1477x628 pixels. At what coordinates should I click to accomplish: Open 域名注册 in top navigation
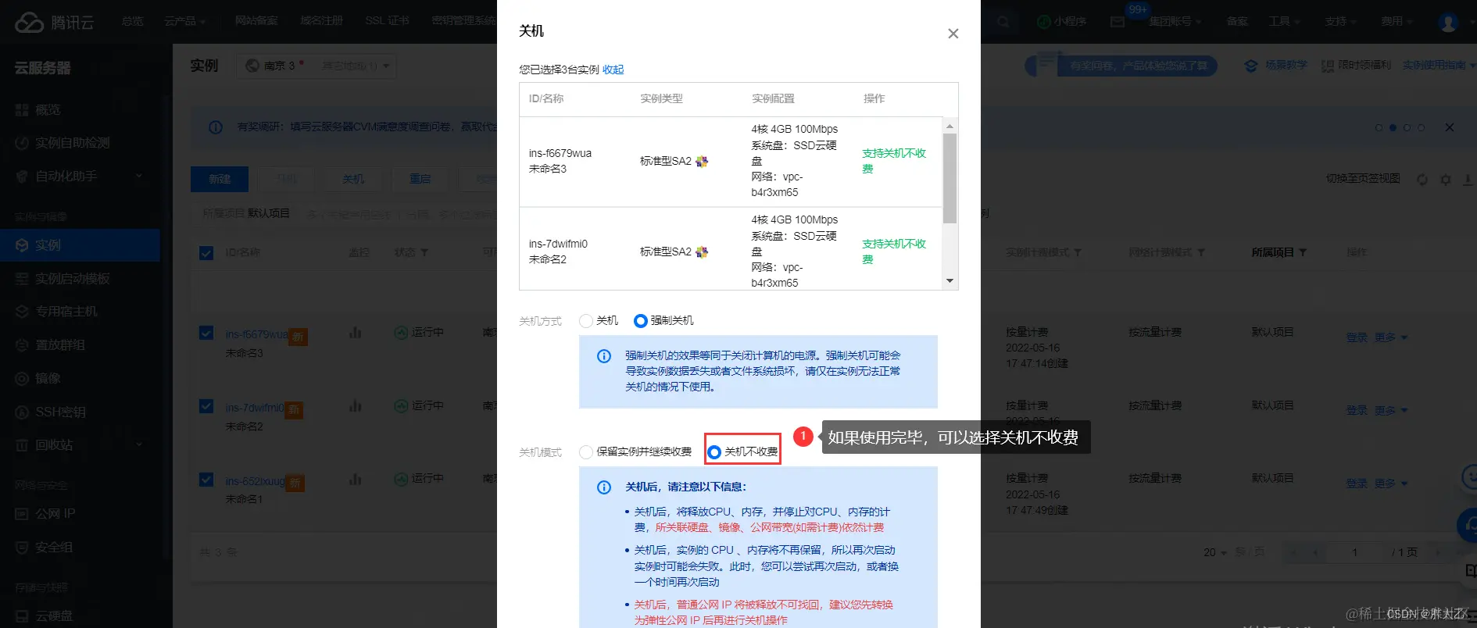coord(321,20)
